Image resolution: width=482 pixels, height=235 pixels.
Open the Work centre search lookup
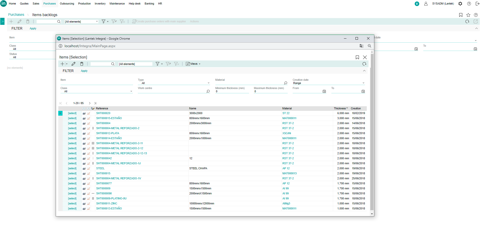[x=208, y=91]
